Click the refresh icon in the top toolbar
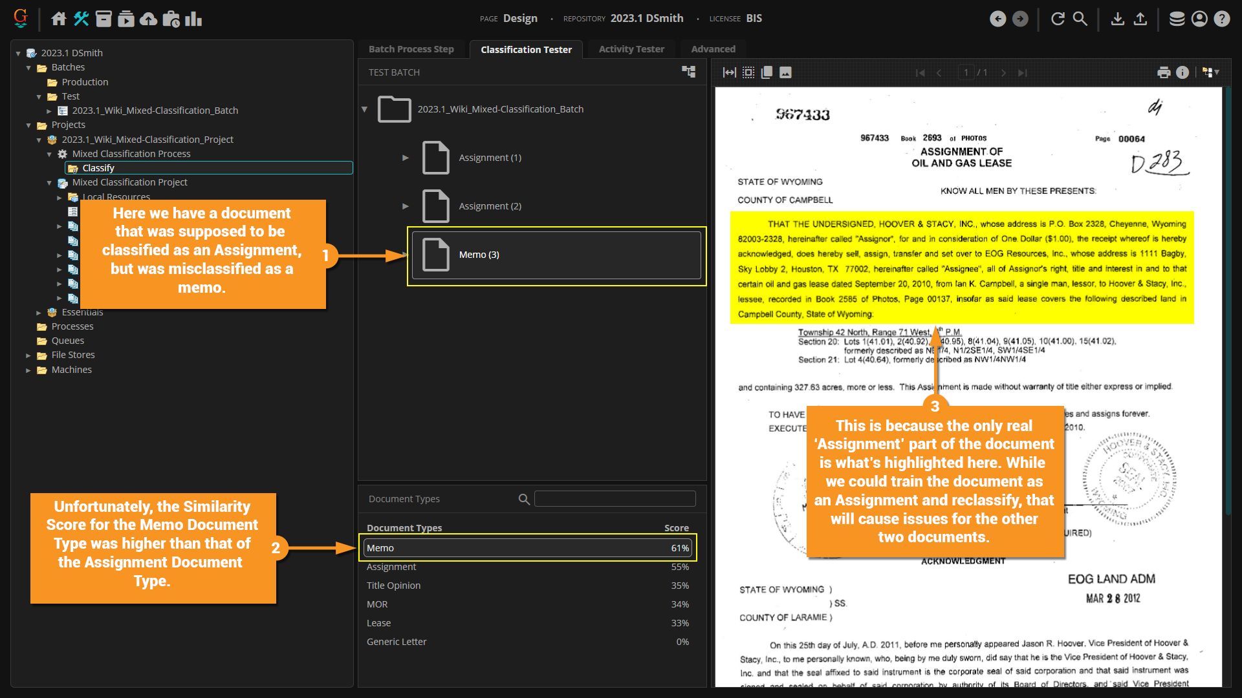 1058,19
